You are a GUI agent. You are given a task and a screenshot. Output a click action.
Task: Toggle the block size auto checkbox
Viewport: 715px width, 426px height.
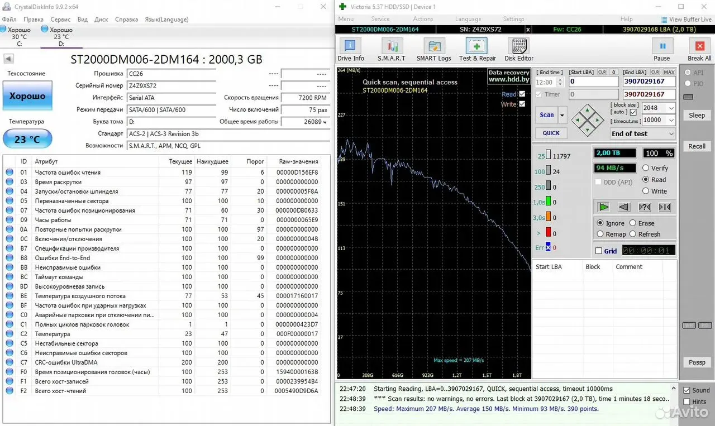[633, 112]
